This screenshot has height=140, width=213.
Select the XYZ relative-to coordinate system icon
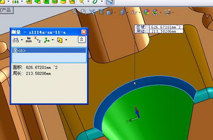(x=46, y=40)
